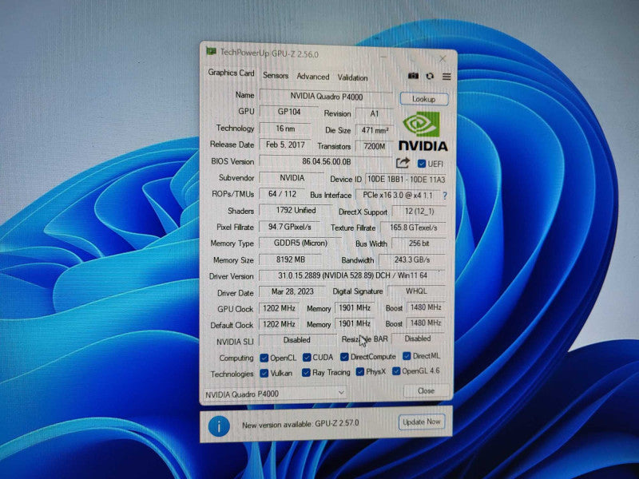
Task: Click the Subvendor value NVIDIA
Action: pyautogui.click(x=292, y=178)
